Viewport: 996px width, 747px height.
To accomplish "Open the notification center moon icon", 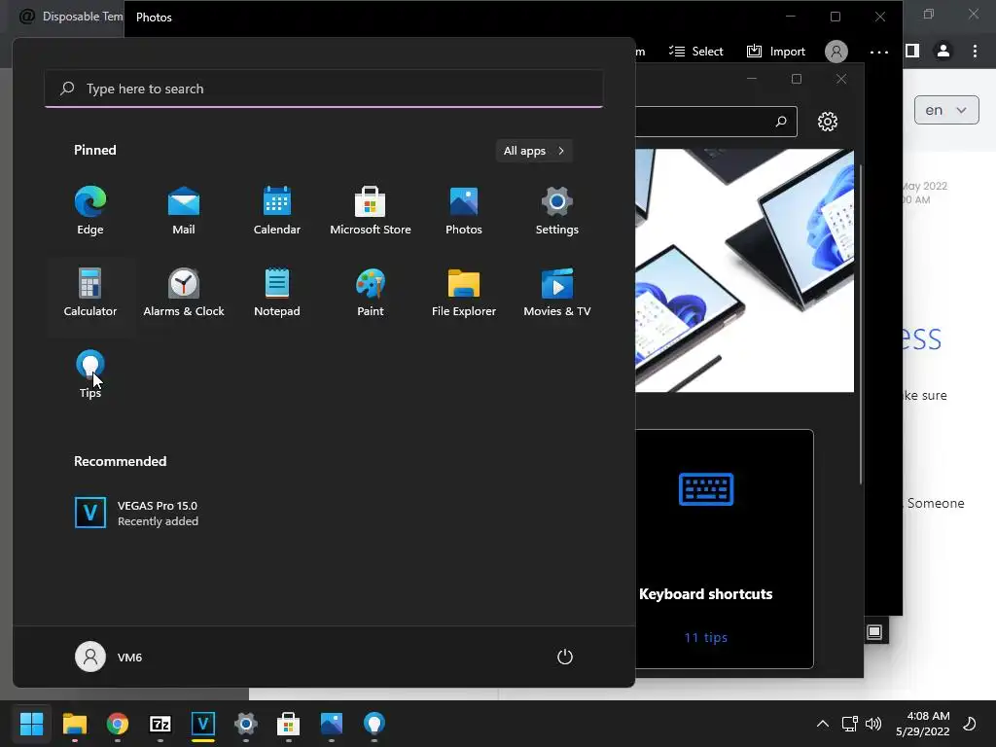I will 970,724.
